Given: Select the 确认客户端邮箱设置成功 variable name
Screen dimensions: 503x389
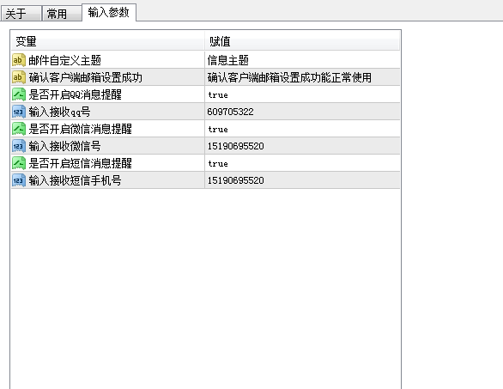Looking at the screenshot, I should pyautogui.click(x=85, y=77).
